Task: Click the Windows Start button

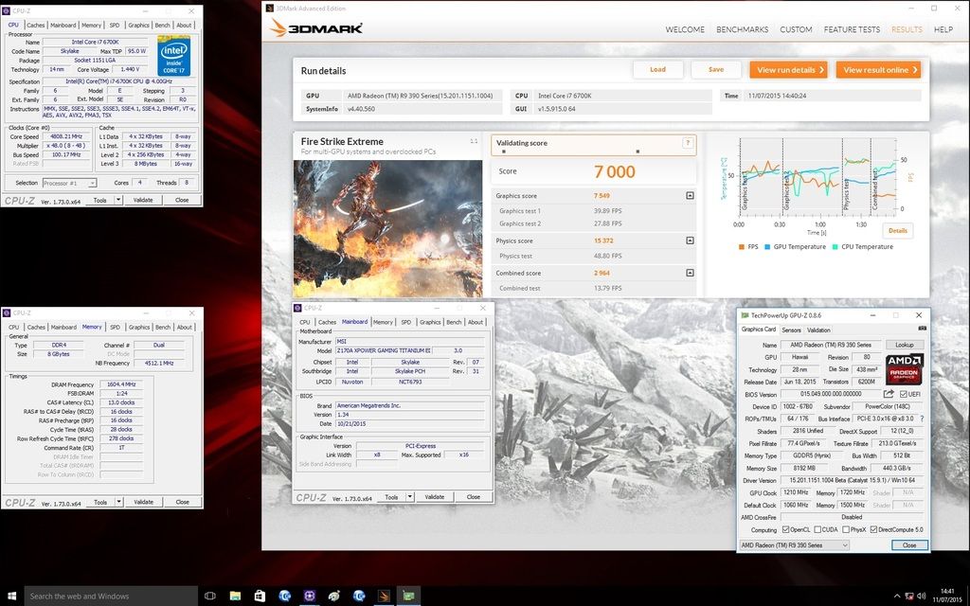Action: coord(12,596)
